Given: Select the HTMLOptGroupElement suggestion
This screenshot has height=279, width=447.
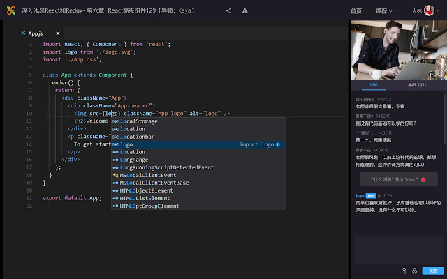Looking at the screenshot, I should tap(198, 206).
